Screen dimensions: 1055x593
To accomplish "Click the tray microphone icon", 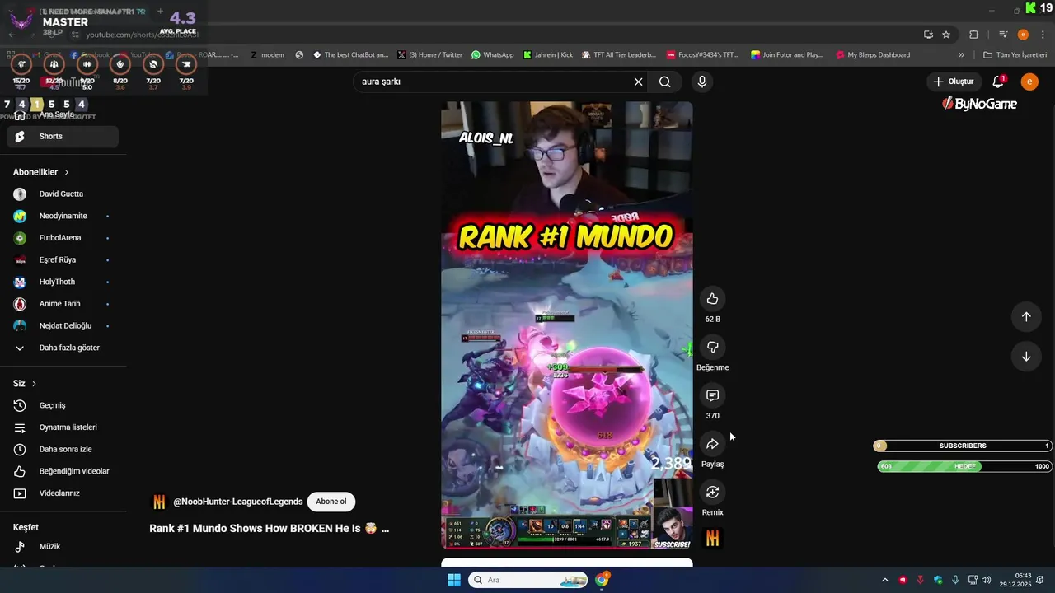I will click(x=955, y=580).
